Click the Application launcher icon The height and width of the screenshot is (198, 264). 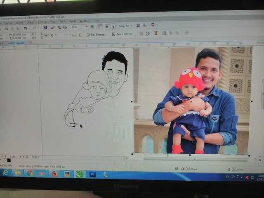click(x=153, y=25)
